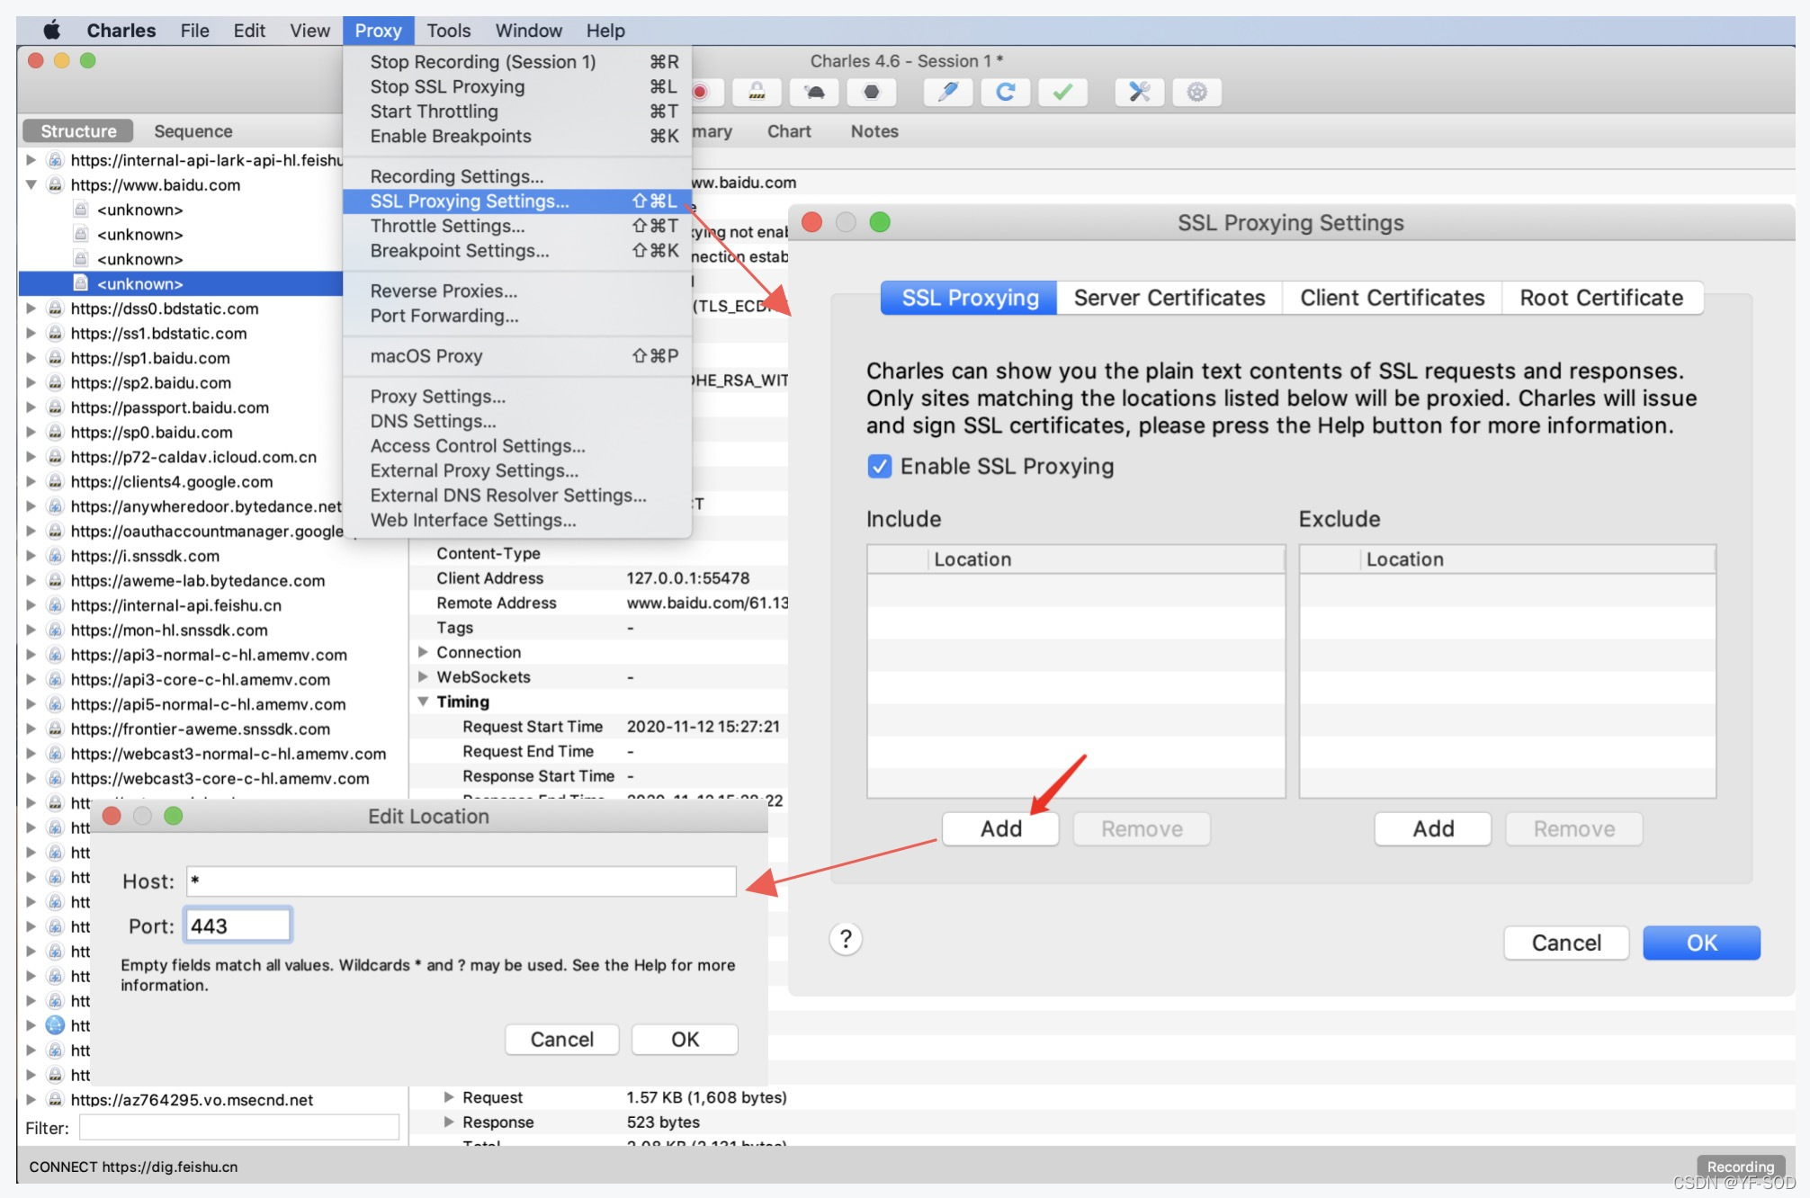Click the icon beside https://az764295.vo.msecnd.net

click(55, 1099)
